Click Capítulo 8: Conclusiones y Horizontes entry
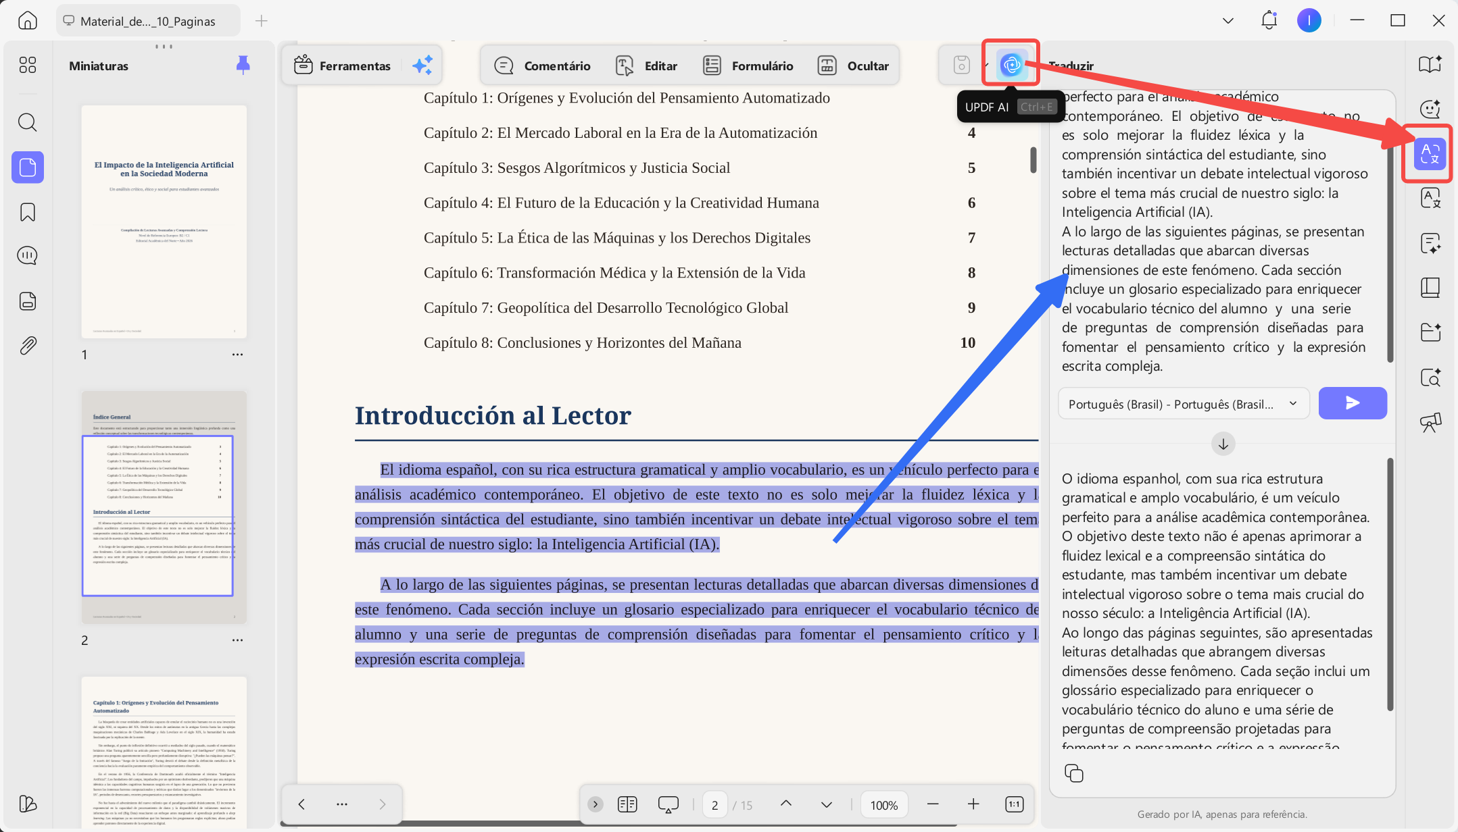Screen dimensions: 1458x832 point(583,342)
